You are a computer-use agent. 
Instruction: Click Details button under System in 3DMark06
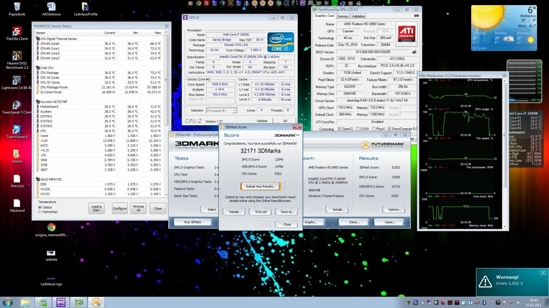pos(339,210)
